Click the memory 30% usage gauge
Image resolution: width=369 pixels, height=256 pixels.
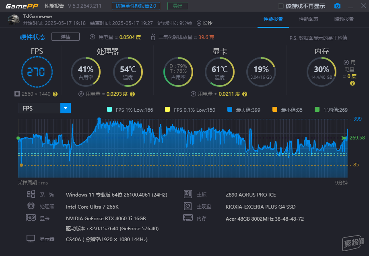pos(322,72)
